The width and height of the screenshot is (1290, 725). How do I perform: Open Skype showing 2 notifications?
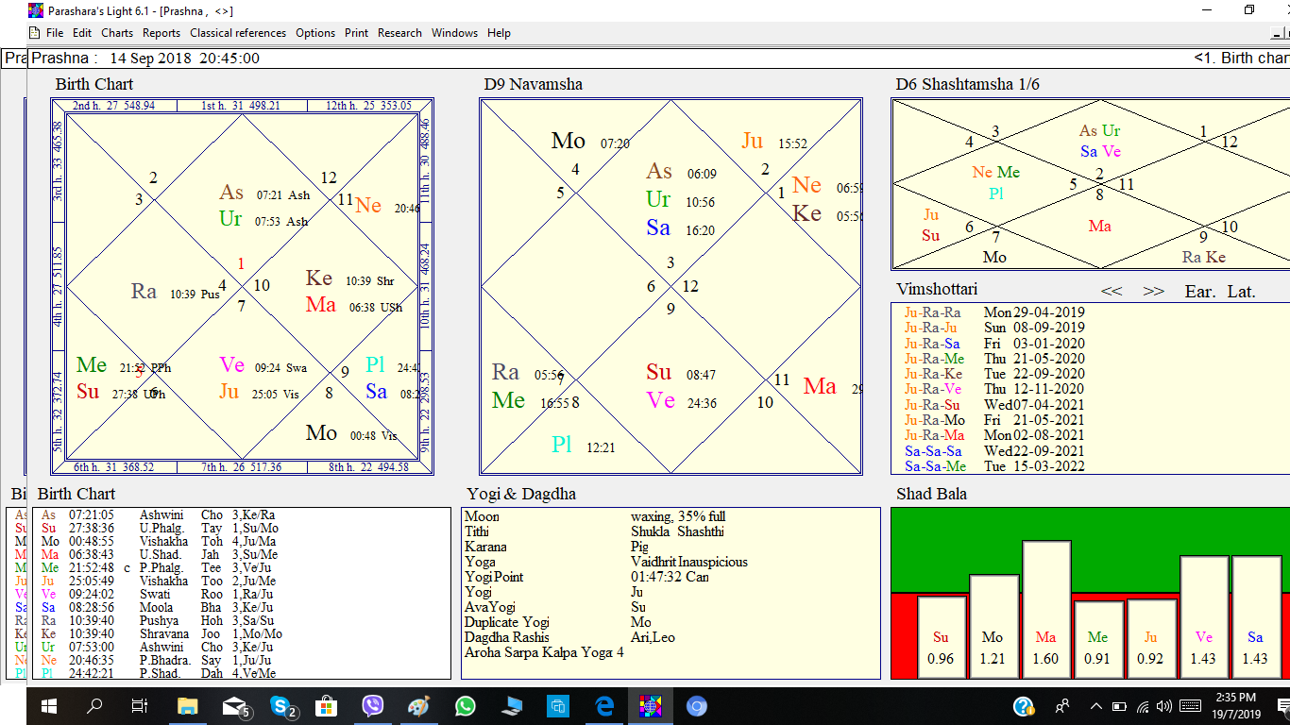tap(280, 705)
